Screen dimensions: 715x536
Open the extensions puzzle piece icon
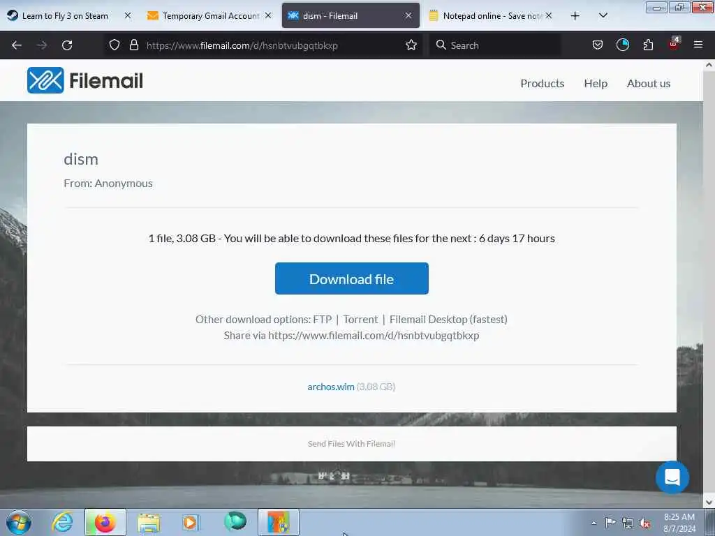(648, 45)
